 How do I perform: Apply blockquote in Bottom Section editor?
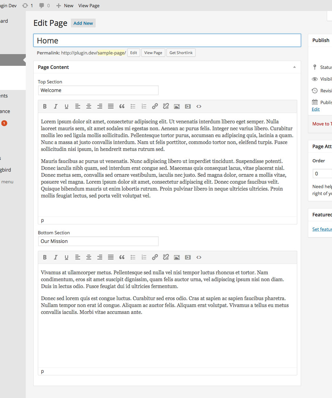coord(122,257)
